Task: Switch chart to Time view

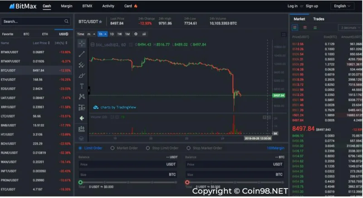Action: (81, 34)
